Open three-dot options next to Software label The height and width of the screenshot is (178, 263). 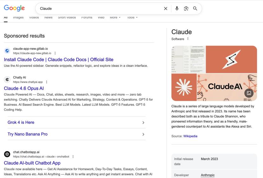(188, 39)
